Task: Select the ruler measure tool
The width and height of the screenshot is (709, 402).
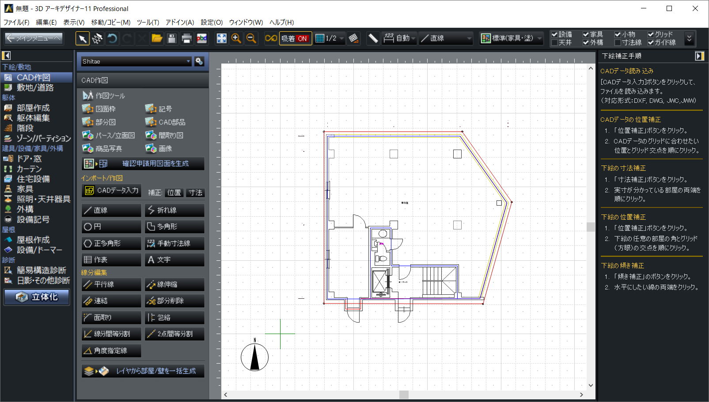Action: [373, 38]
